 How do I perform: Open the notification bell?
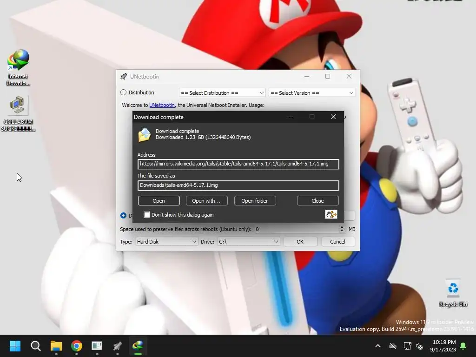463,346
